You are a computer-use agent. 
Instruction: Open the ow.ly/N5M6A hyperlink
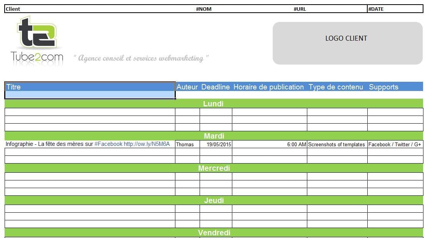point(147,144)
